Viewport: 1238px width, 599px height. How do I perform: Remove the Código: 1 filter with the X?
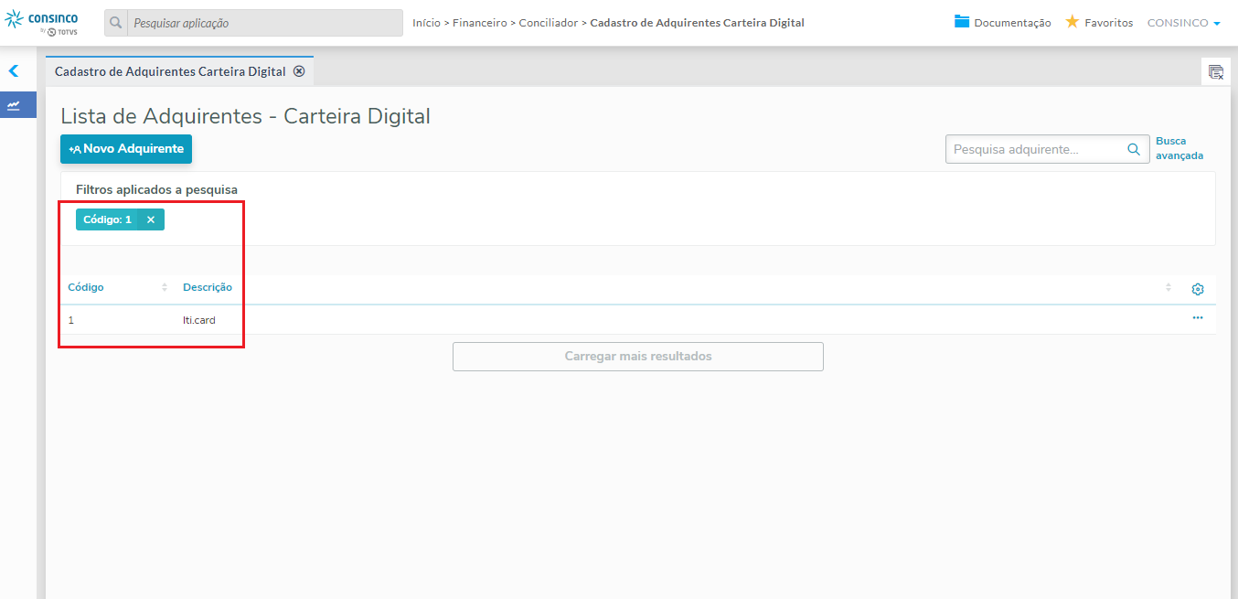point(151,219)
